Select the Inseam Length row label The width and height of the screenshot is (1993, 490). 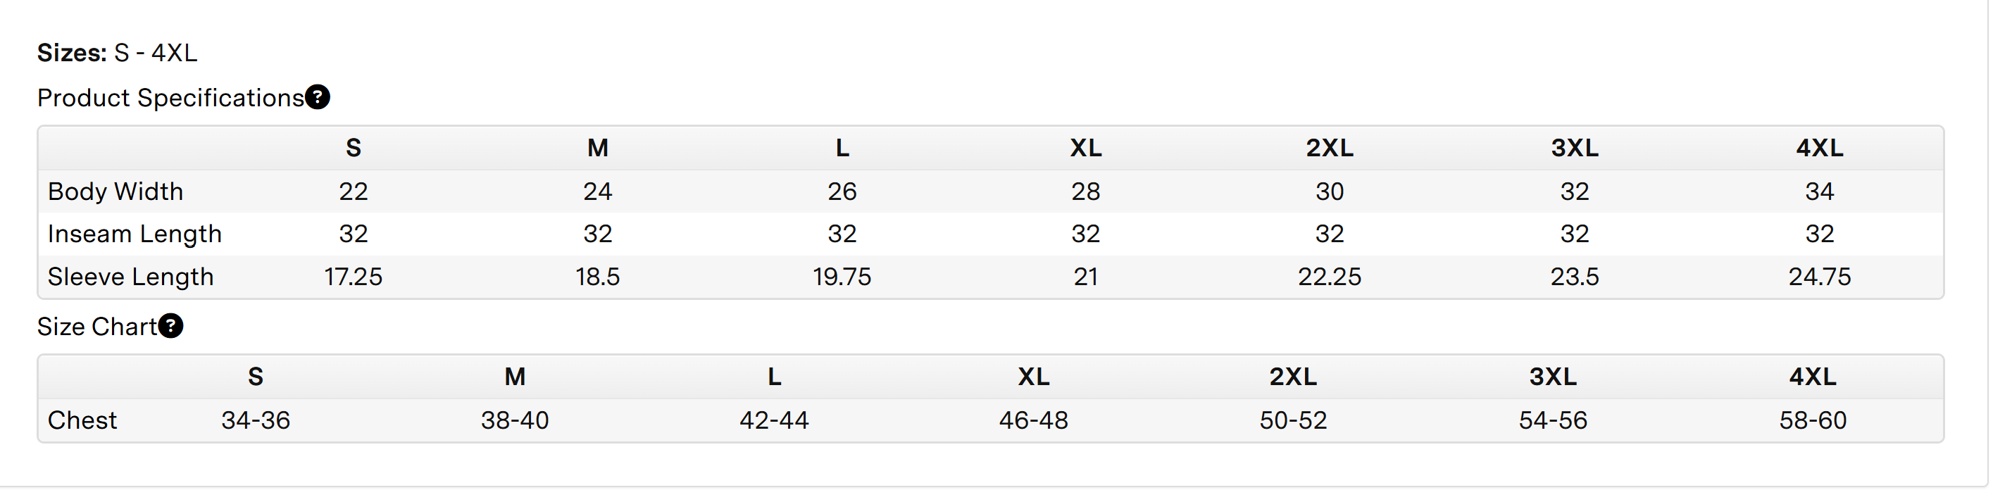[135, 234]
